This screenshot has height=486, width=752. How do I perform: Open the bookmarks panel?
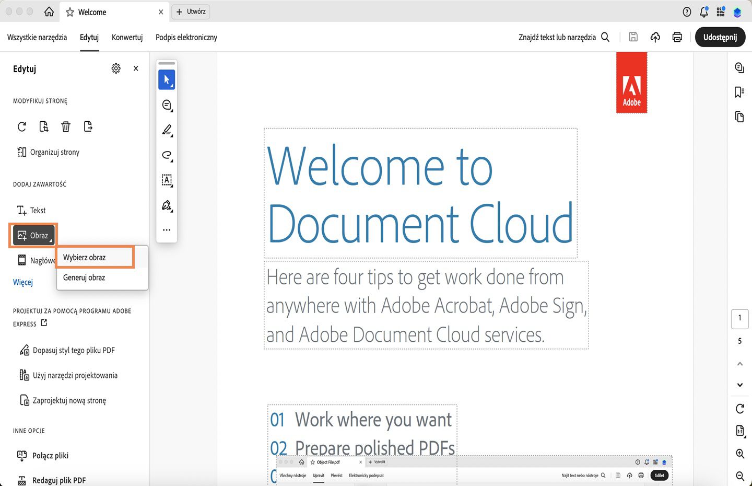pyautogui.click(x=739, y=92)
